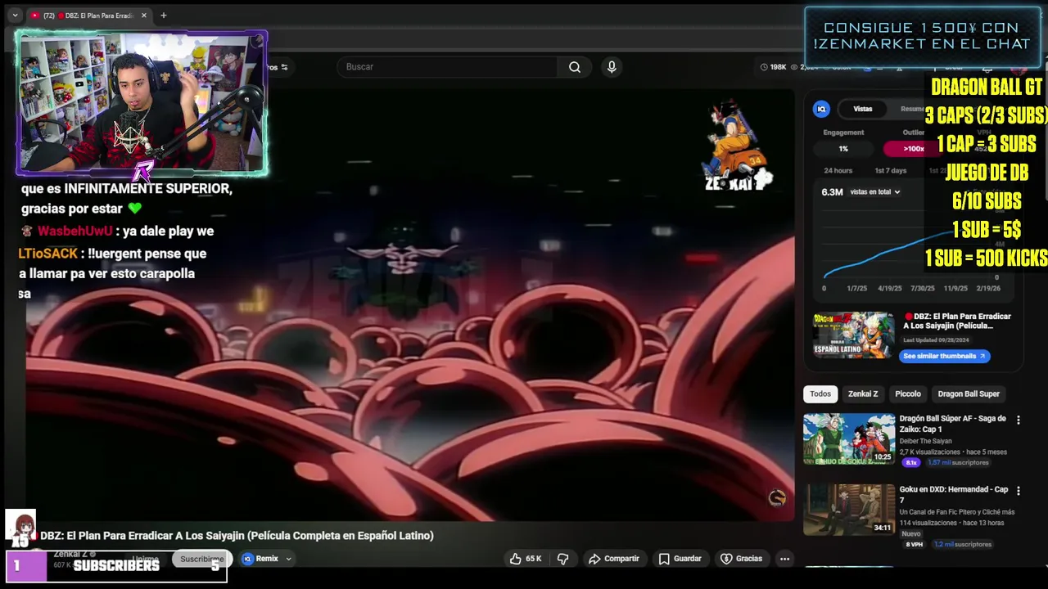The width and height of the screenshot is (1048, 589).
Task: Select the Piccolo filter chip
Action: click(908, 394)
